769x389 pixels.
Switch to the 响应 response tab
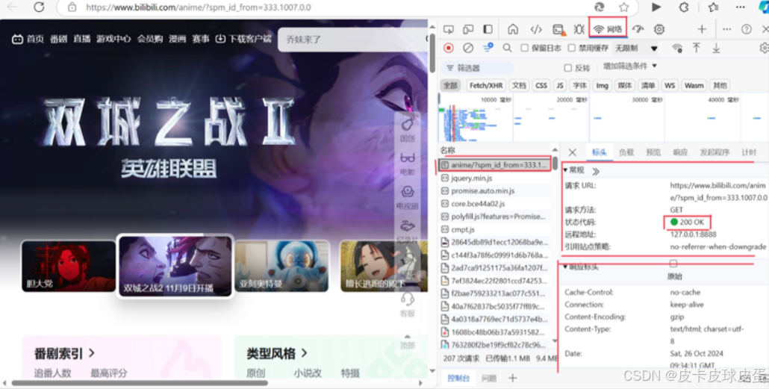[x=680, y=152]
